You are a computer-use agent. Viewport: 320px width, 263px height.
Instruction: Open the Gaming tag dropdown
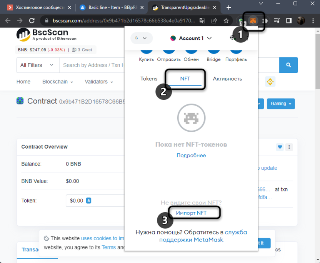click(x=281, y=104)
